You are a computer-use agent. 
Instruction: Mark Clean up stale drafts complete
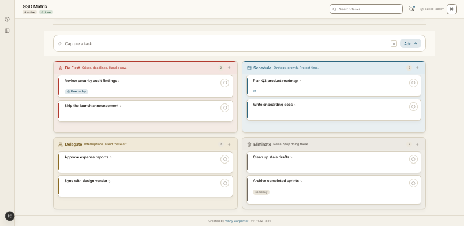coord(413,160)
